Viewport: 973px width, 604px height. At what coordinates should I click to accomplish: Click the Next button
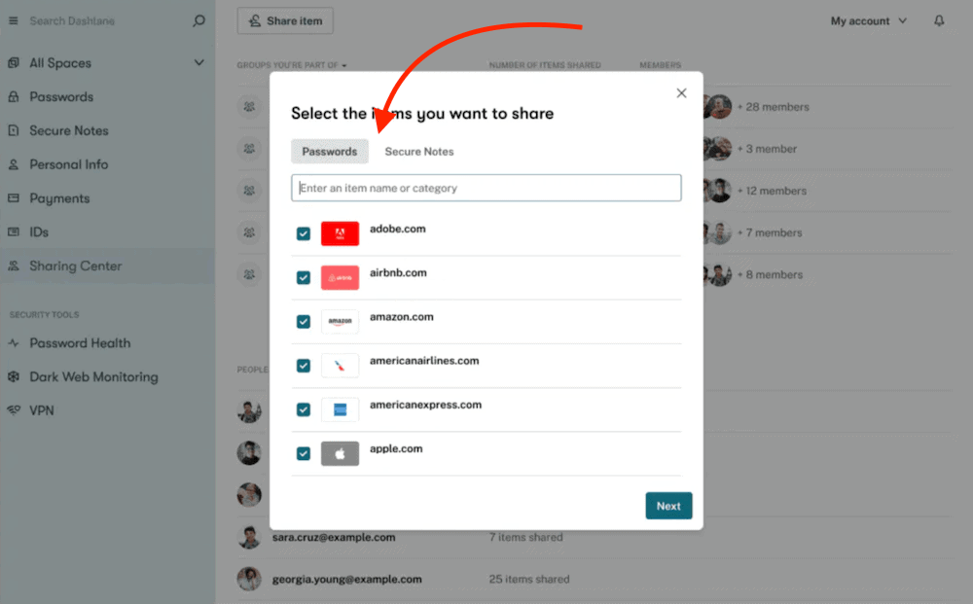pyautogui.click(x=669, y=506)
